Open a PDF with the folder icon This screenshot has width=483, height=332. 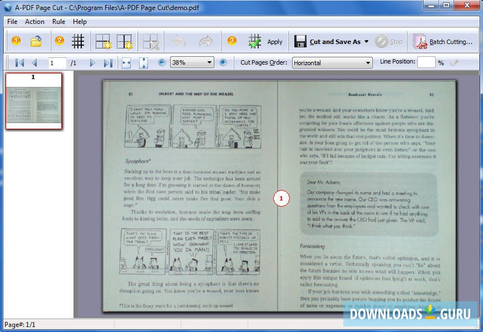click(x=36, y=41)
